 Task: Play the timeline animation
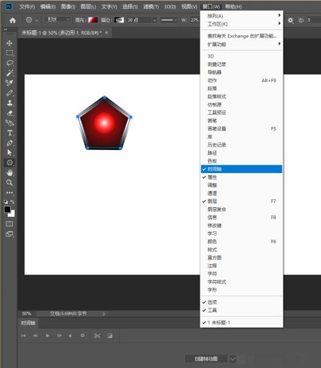pos(48,335)
